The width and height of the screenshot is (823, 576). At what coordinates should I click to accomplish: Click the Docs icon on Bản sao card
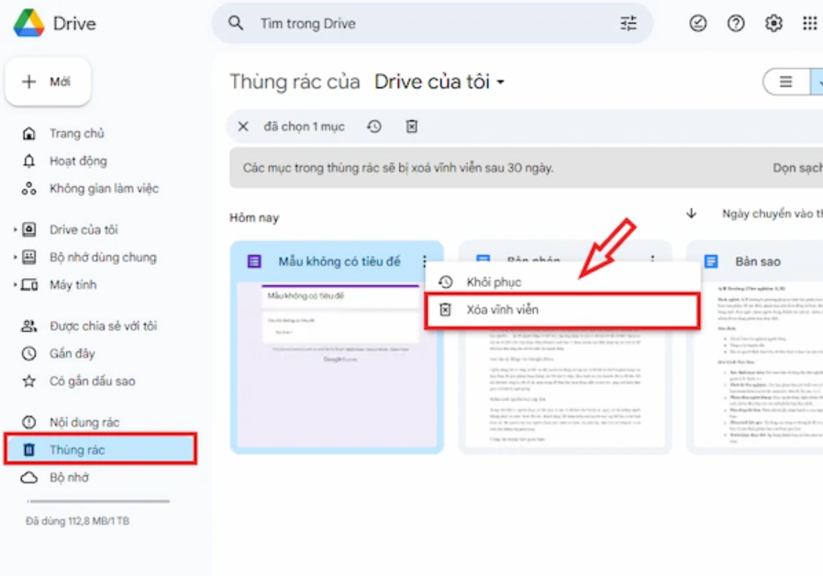point(711,261)
